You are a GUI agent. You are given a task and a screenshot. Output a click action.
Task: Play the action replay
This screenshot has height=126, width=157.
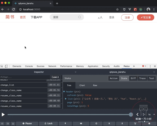click(3, 115)
